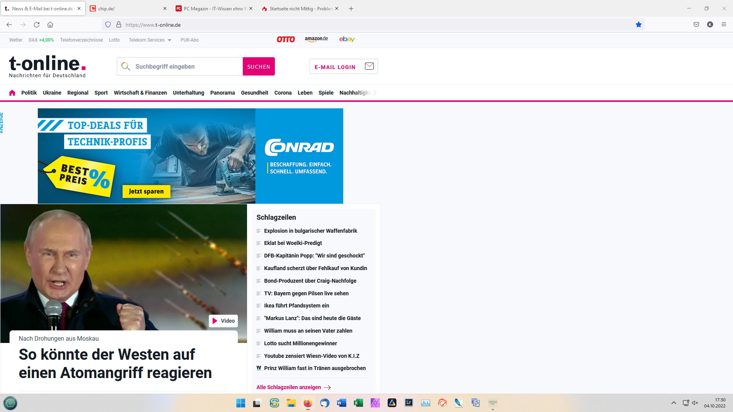Open Firefox account avatar icon
The image size is (733, 412).
pos(710,25)
